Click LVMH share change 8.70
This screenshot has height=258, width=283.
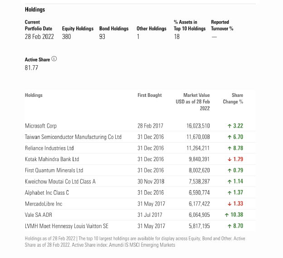(x=238, y=226)
